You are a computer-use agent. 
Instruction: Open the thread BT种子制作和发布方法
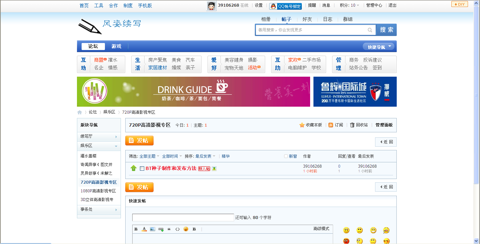(171, 168)
